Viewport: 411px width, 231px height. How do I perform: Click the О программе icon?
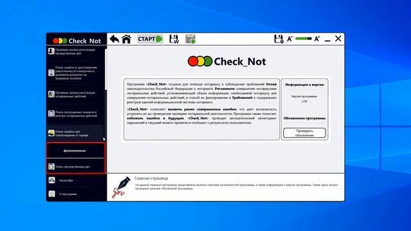[51, 194]
